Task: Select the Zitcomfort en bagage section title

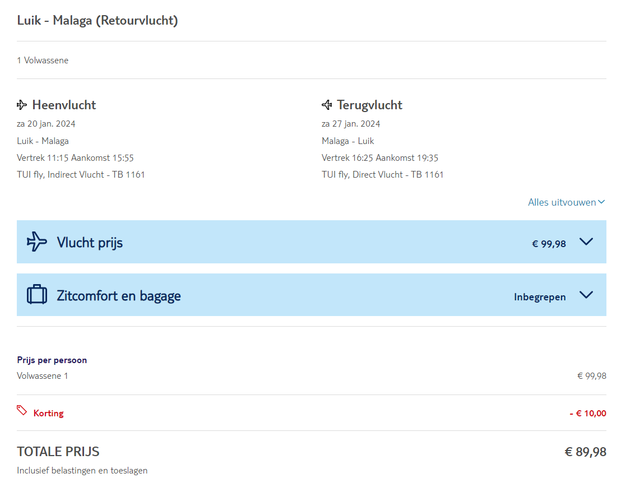Action: click(x=119, y=295)
